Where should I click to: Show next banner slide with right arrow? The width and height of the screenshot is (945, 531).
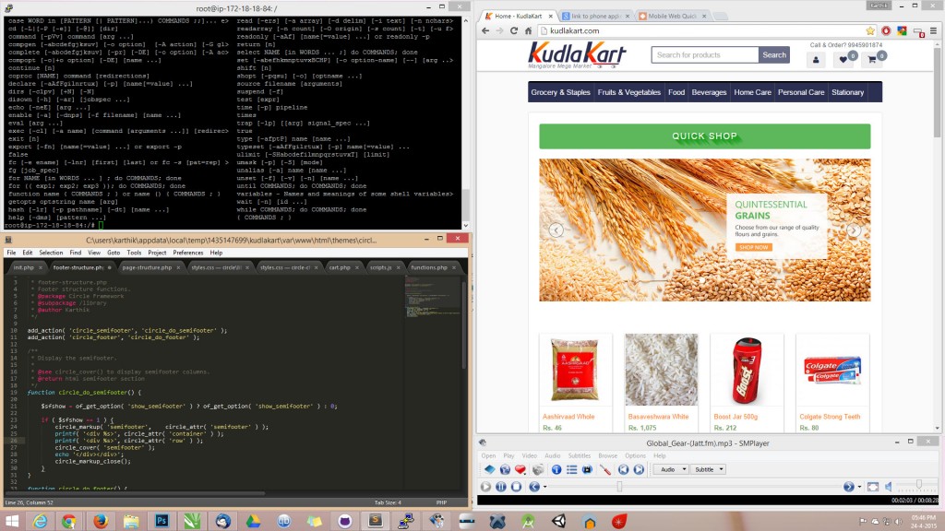[853, 230]
